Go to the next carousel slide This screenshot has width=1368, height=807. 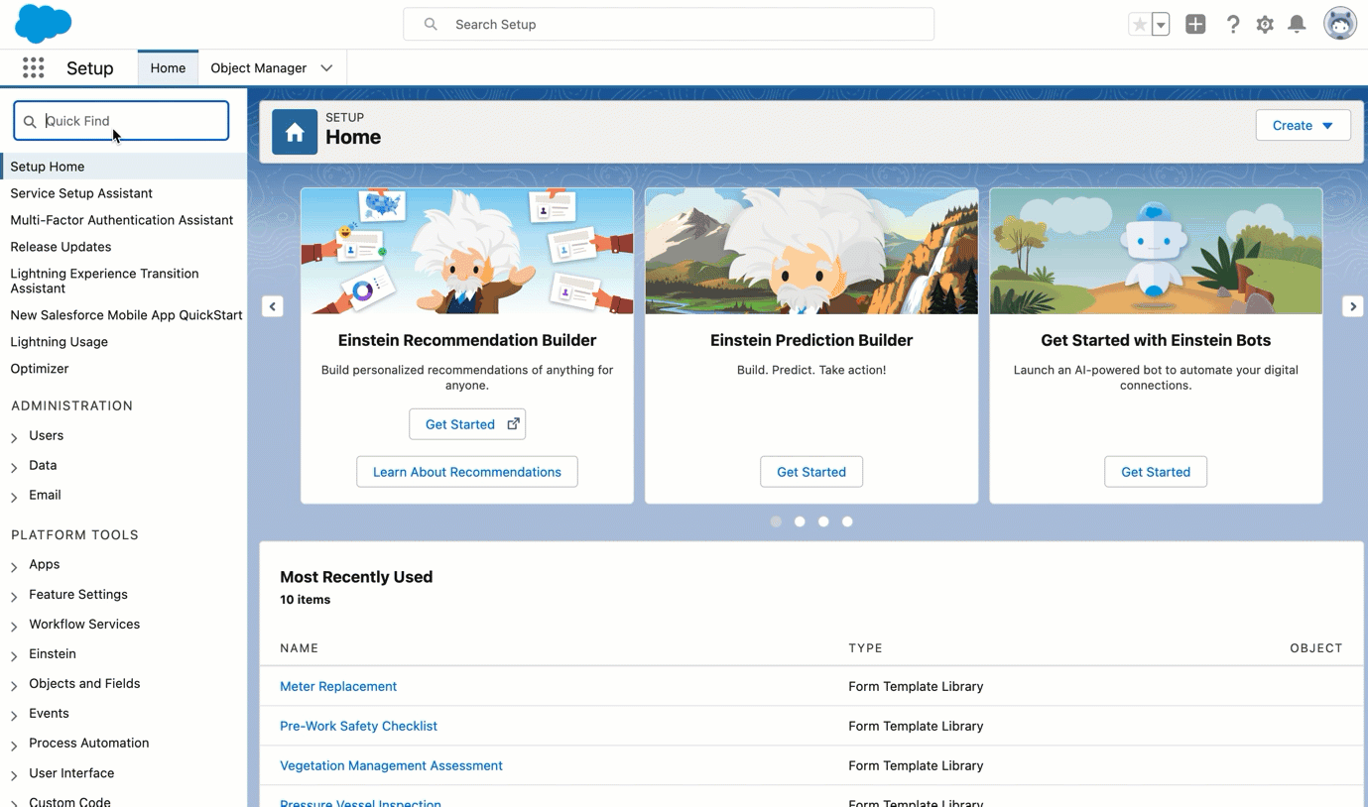point(1352,306)
